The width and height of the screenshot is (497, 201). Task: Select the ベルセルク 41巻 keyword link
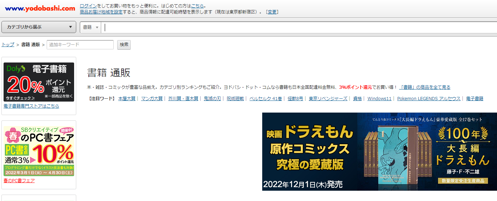[x=265, y=99]
